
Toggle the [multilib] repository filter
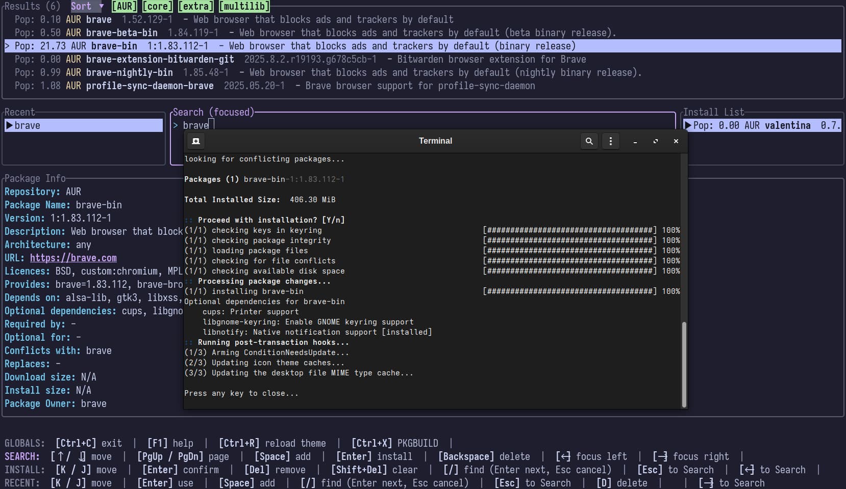244,6
